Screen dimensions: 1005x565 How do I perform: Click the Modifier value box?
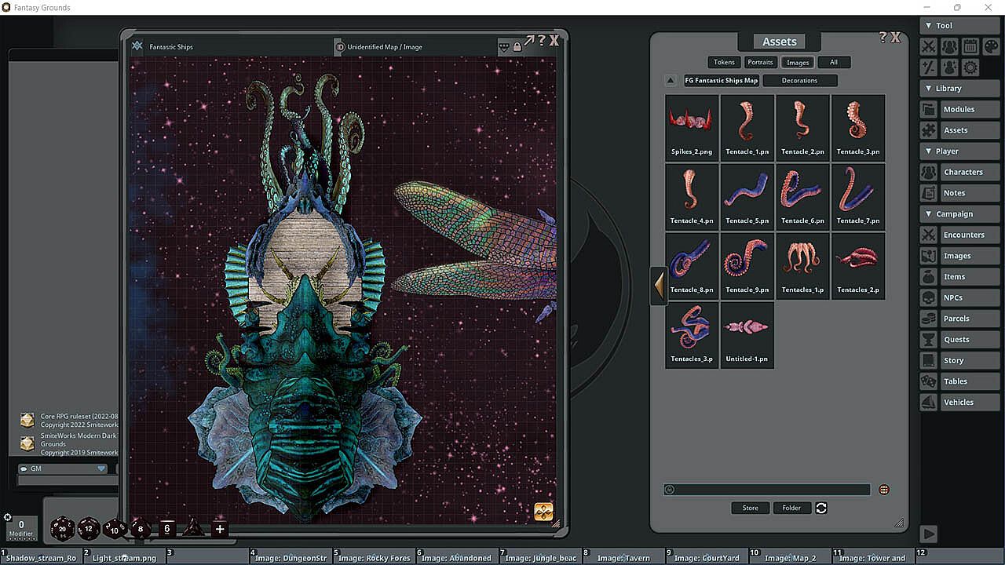click(21, 528)
